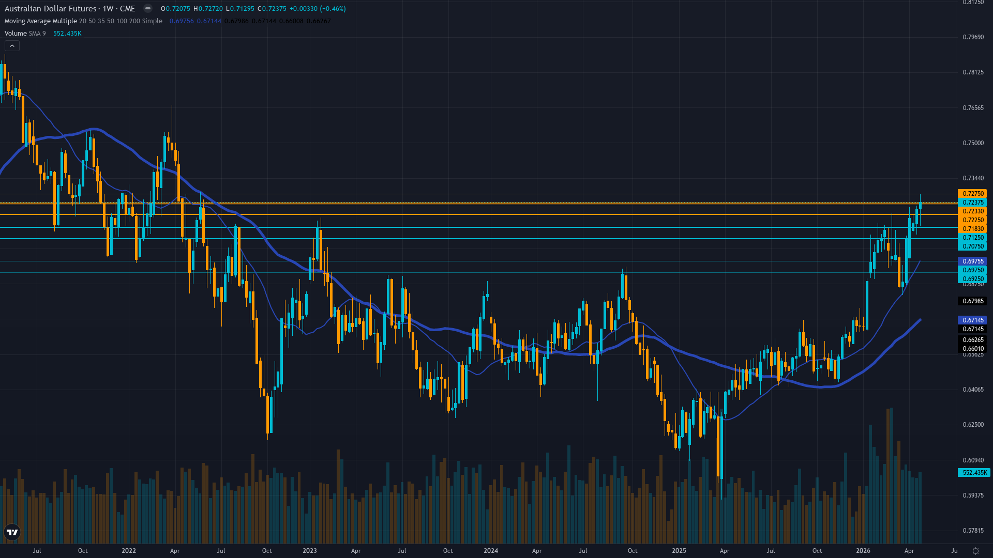
Task: Select the Moving Average Multiple indicator legend
Action: (x=83, y=21)
